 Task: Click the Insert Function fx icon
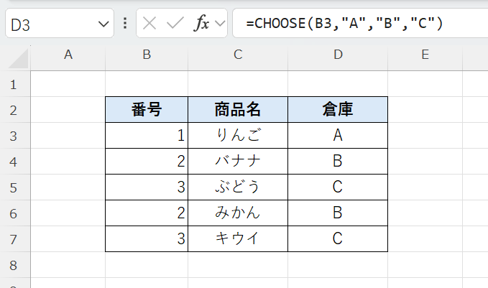[202, 24]
